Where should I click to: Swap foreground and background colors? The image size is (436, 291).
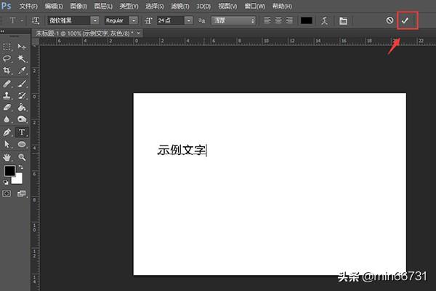20,167
